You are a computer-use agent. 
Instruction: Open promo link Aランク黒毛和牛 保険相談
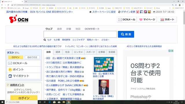(x=144, y=46)
